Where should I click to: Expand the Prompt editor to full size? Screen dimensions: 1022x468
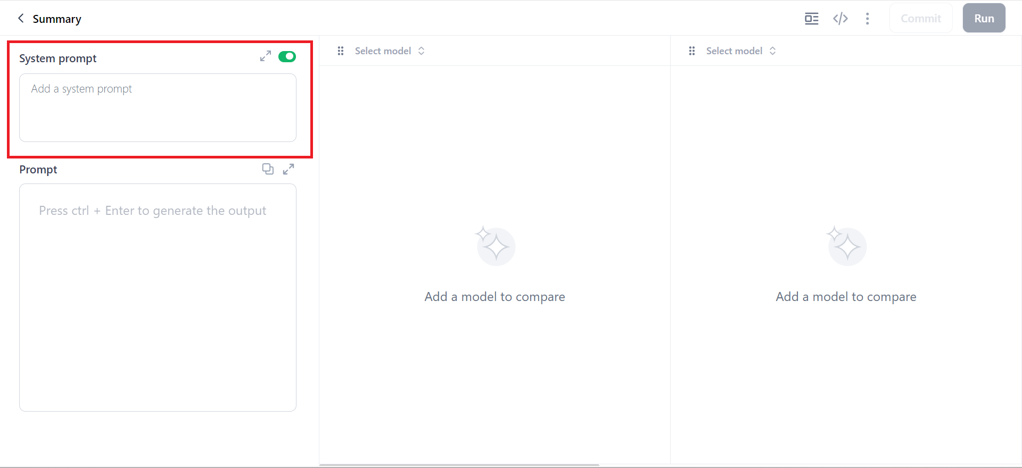click(289, 169)
